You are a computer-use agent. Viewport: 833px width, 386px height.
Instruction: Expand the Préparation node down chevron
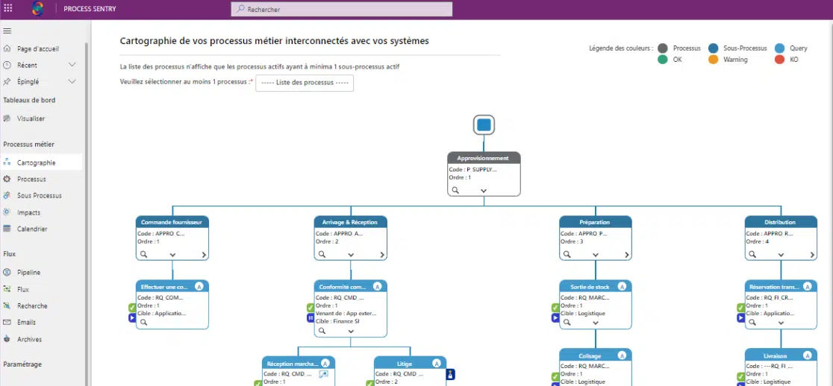point(596,254)
